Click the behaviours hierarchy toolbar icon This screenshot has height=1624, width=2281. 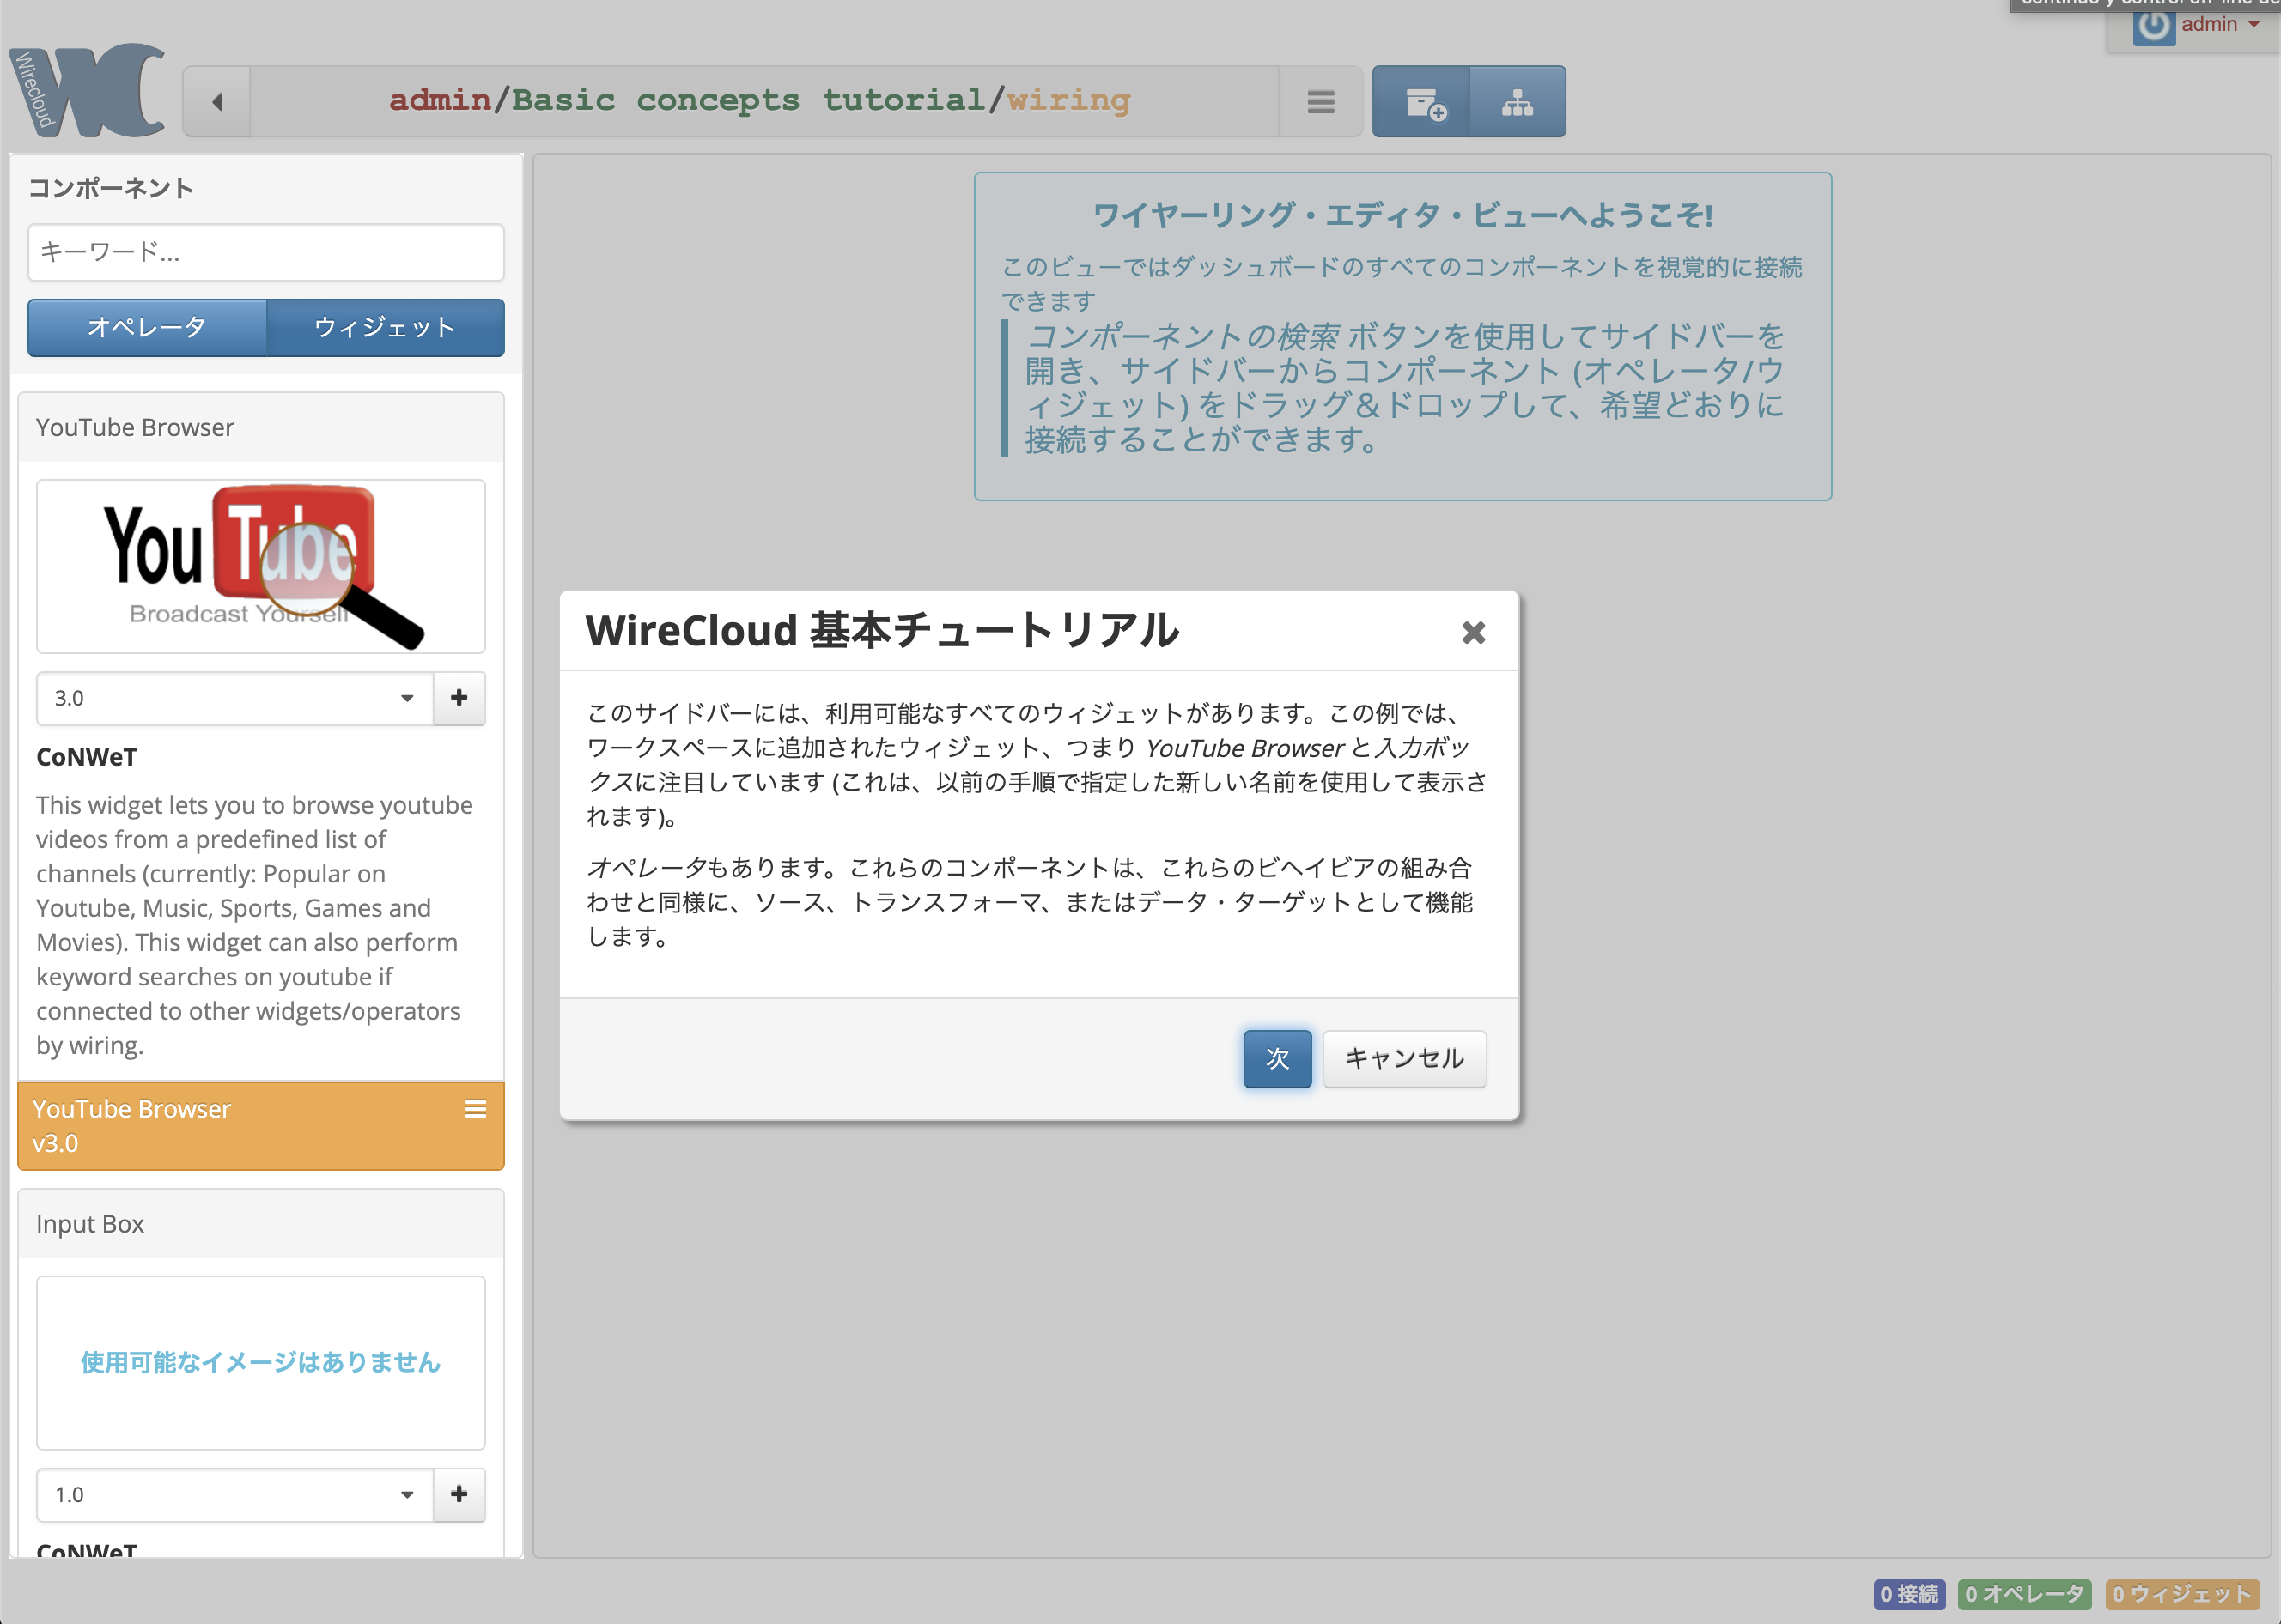(1517, 102)
